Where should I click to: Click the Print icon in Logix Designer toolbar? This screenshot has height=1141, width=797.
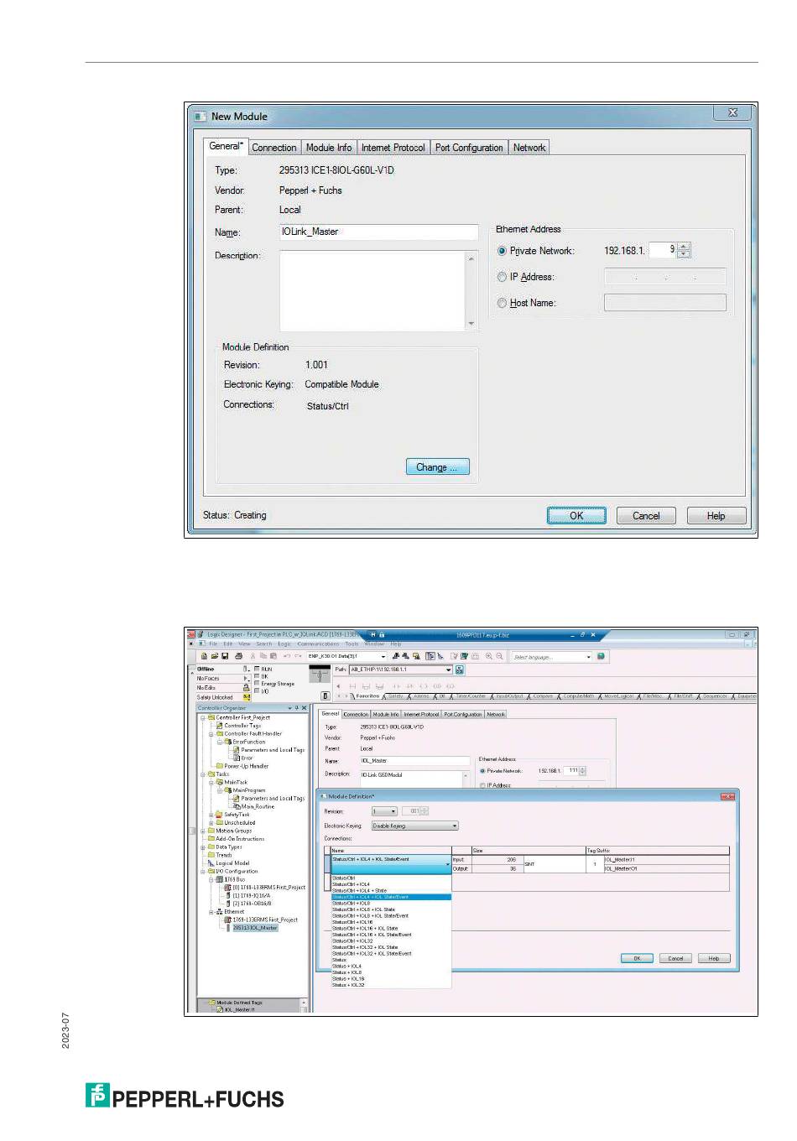[x=239, y=656]
